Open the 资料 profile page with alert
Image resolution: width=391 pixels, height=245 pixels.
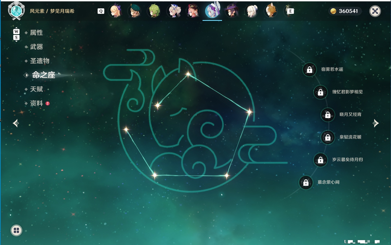(36, 103)
